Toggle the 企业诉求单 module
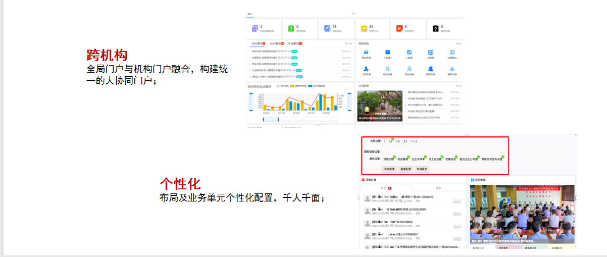The image size is (607, 257). pos(419,159)
